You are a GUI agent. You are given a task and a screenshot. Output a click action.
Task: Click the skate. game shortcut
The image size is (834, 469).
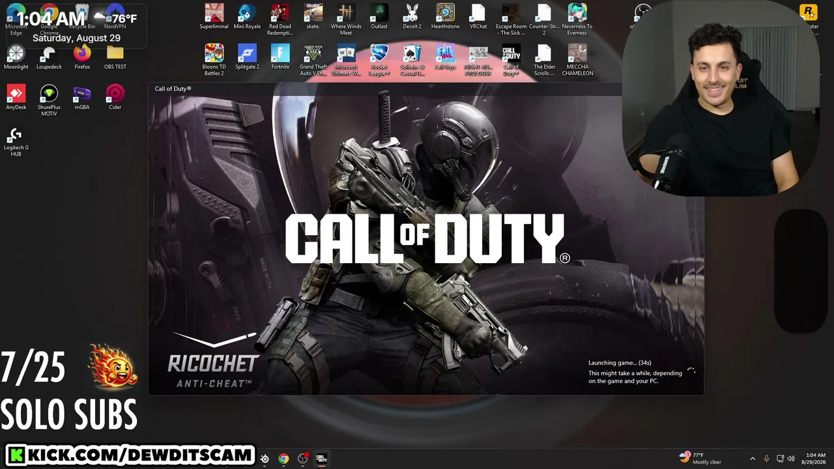tap(313, 17)
